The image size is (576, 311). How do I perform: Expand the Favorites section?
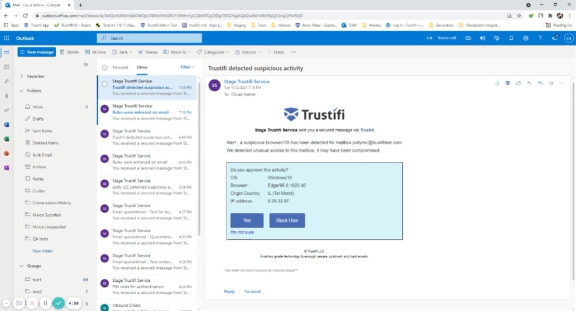coord(21,77)
